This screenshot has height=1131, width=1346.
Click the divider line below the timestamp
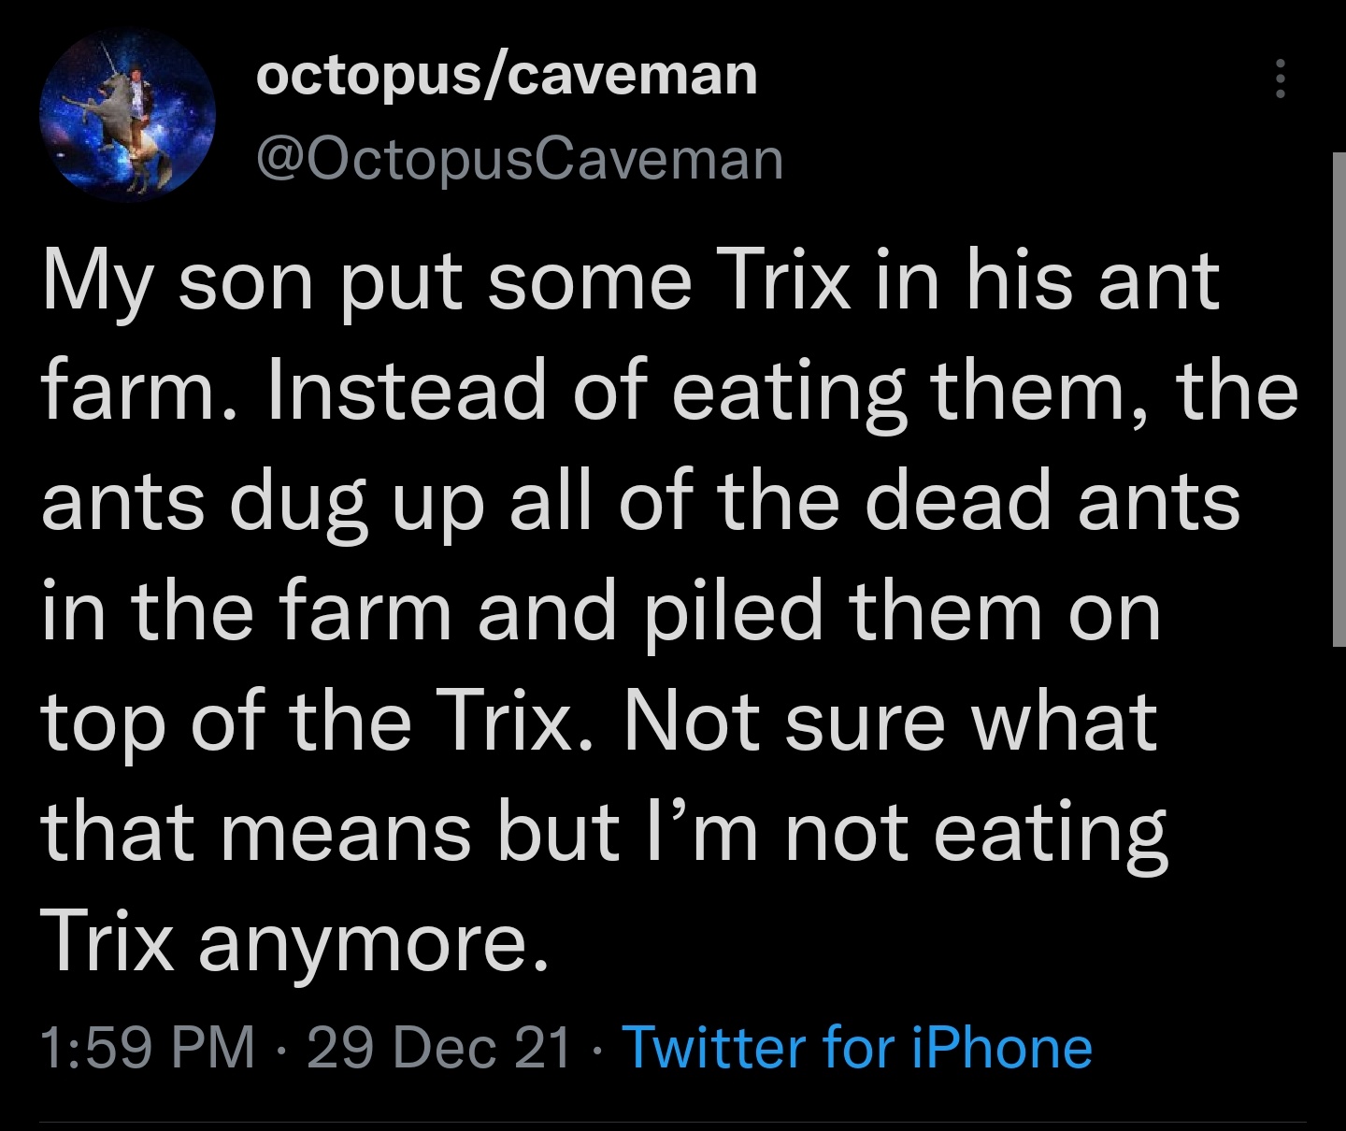tap(673, 1122)
